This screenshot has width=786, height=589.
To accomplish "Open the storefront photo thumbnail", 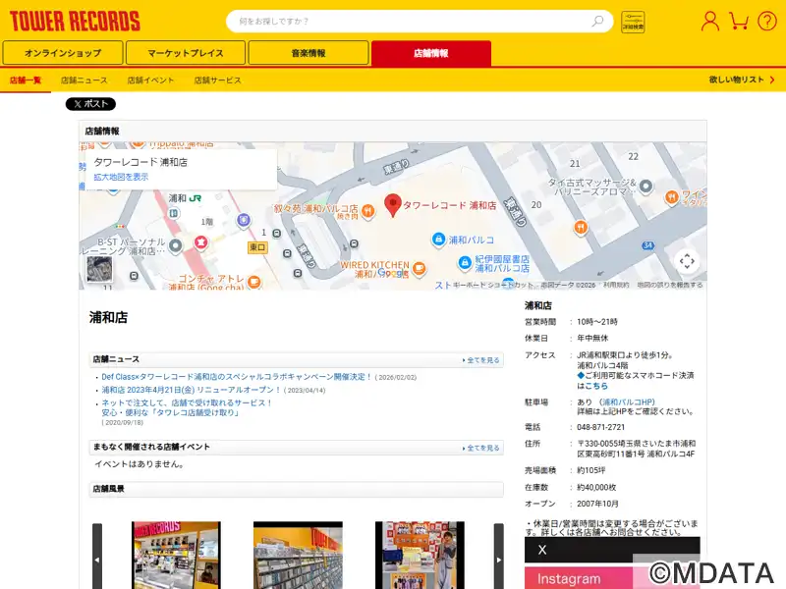I will 176,555.
